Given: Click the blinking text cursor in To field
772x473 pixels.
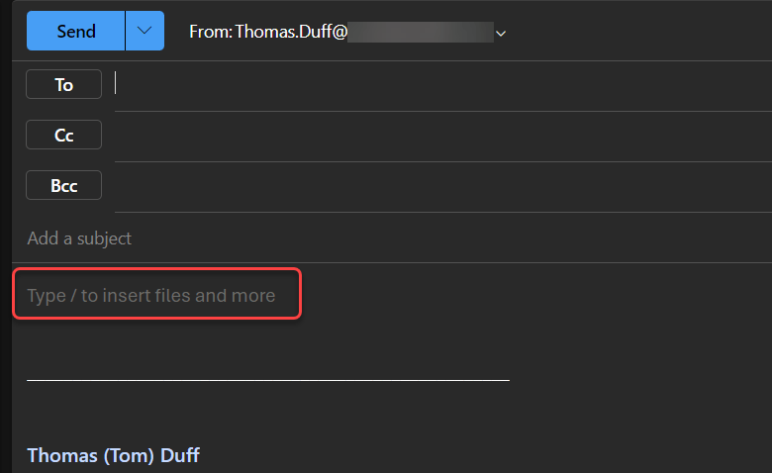Looking at the screenshot, I should tap(116, 83).
